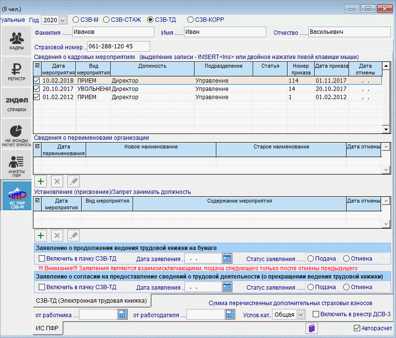Image resolution: width=396 pixels, height=338 pixels.
Task: Edit record below organization renaming table
Action: pyautogui.click(x=74, y=181)
